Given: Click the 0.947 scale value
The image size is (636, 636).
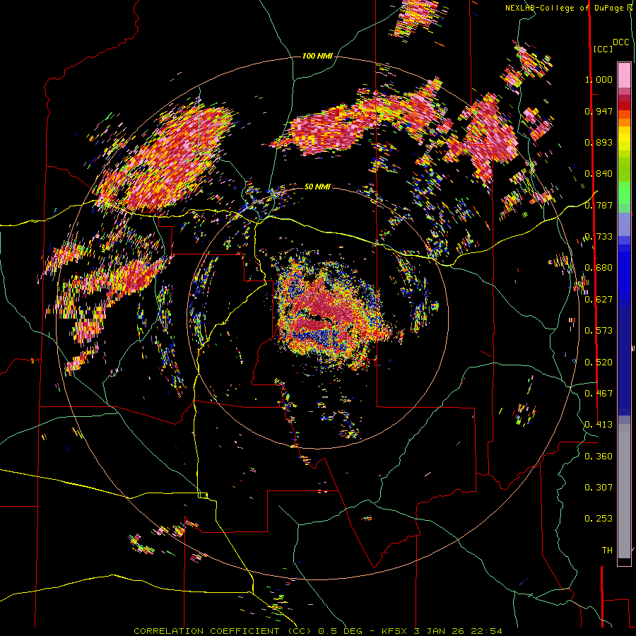Looking at the screenshot, I should 599,111.
